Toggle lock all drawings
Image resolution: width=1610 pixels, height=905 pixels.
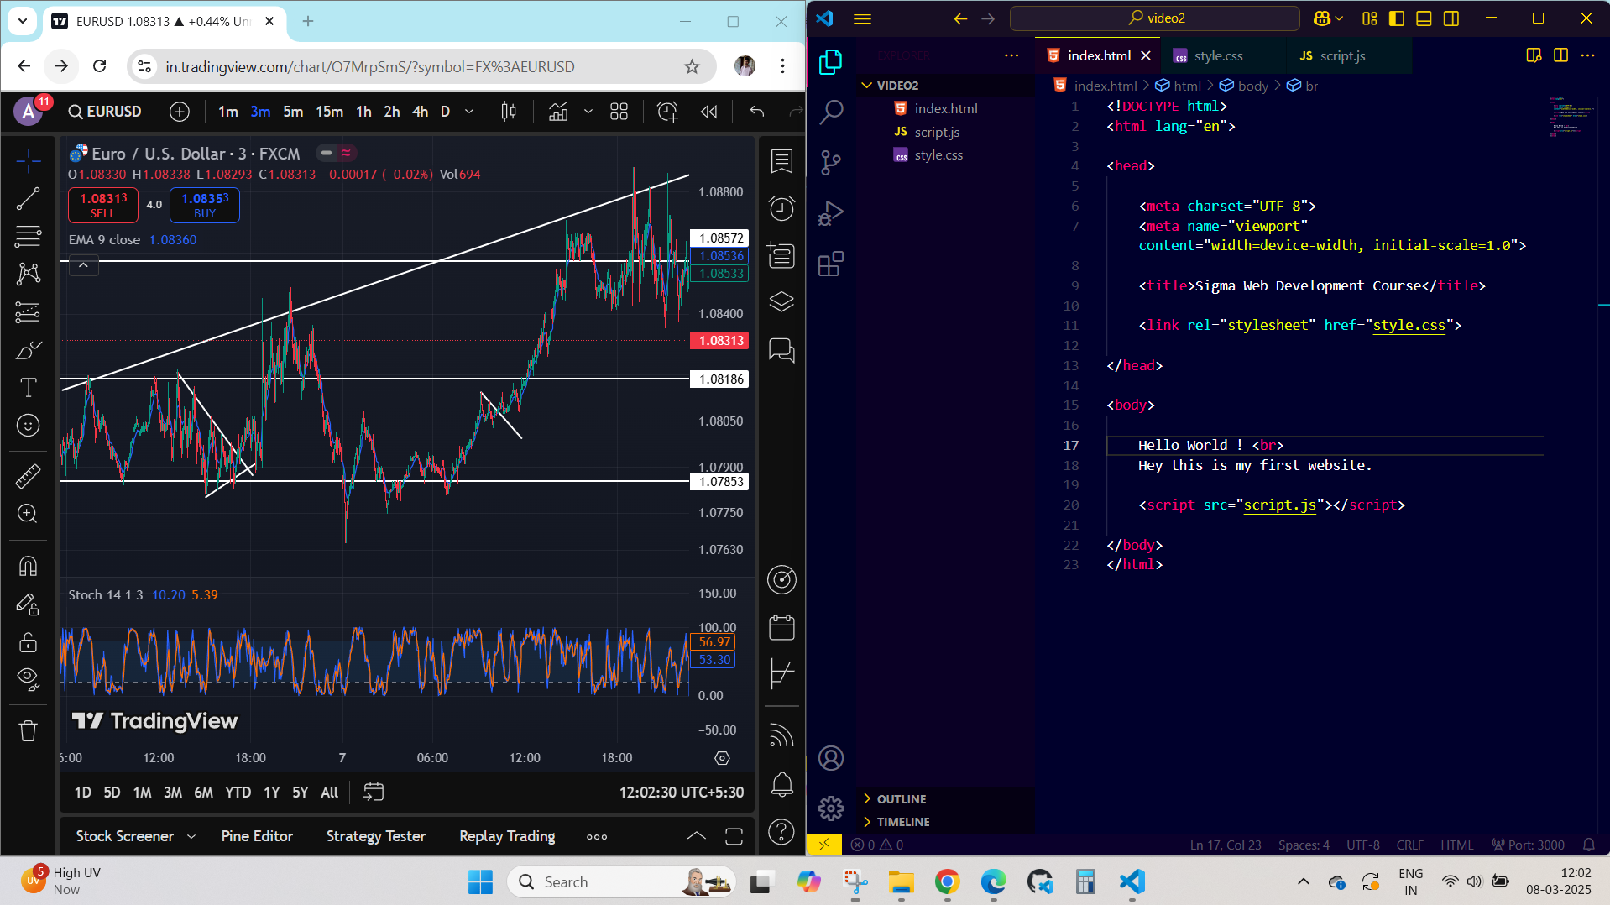(28, 642)
